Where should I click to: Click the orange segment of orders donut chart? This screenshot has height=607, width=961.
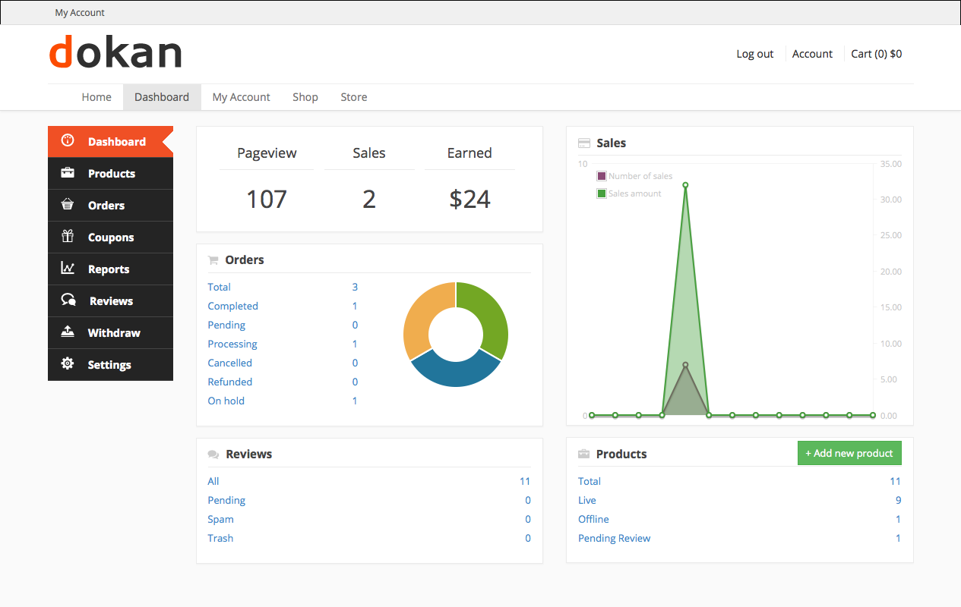coord(422,315)
